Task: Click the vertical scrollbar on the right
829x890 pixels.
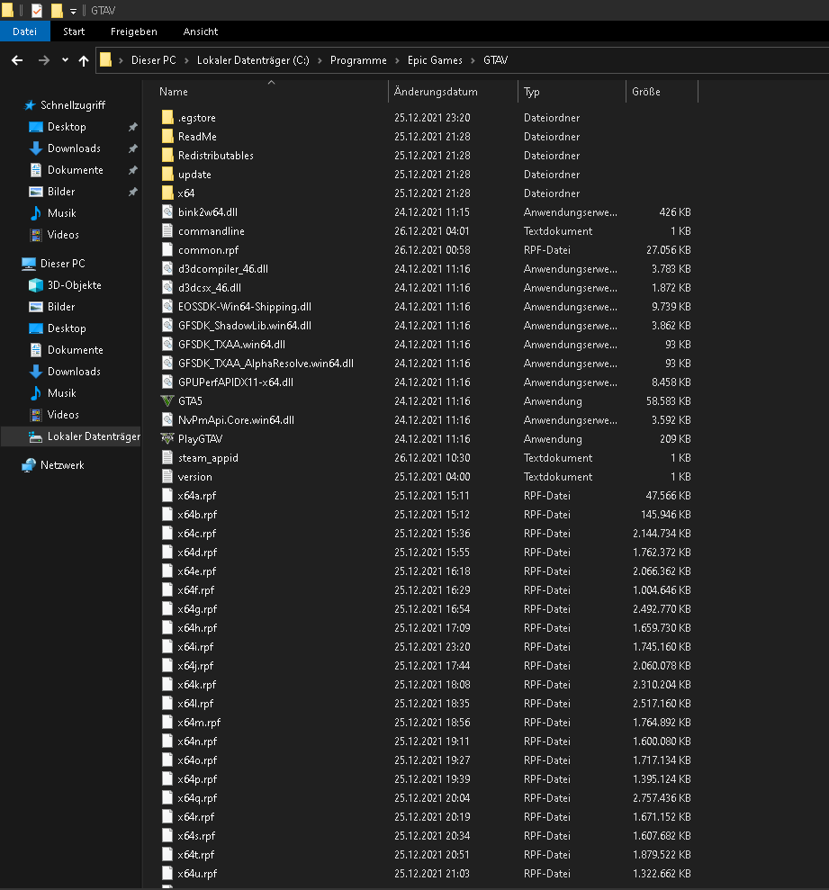Action: 823,360
